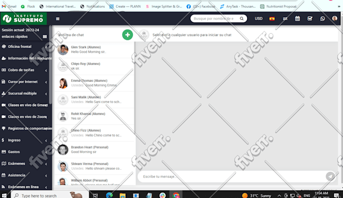Open Glen Stark's avatar chat
This screenshot has width=343, height=198.
click(63, 49)
